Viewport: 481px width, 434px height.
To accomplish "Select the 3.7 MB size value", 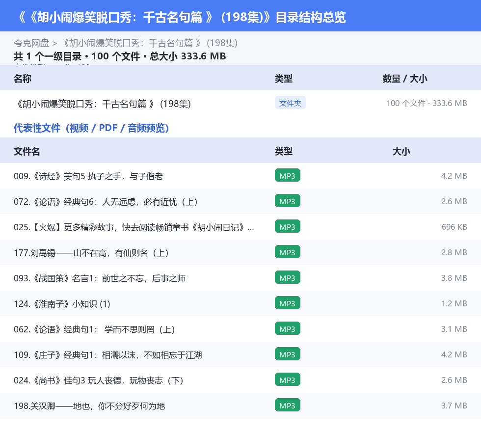I will point(454,405).
